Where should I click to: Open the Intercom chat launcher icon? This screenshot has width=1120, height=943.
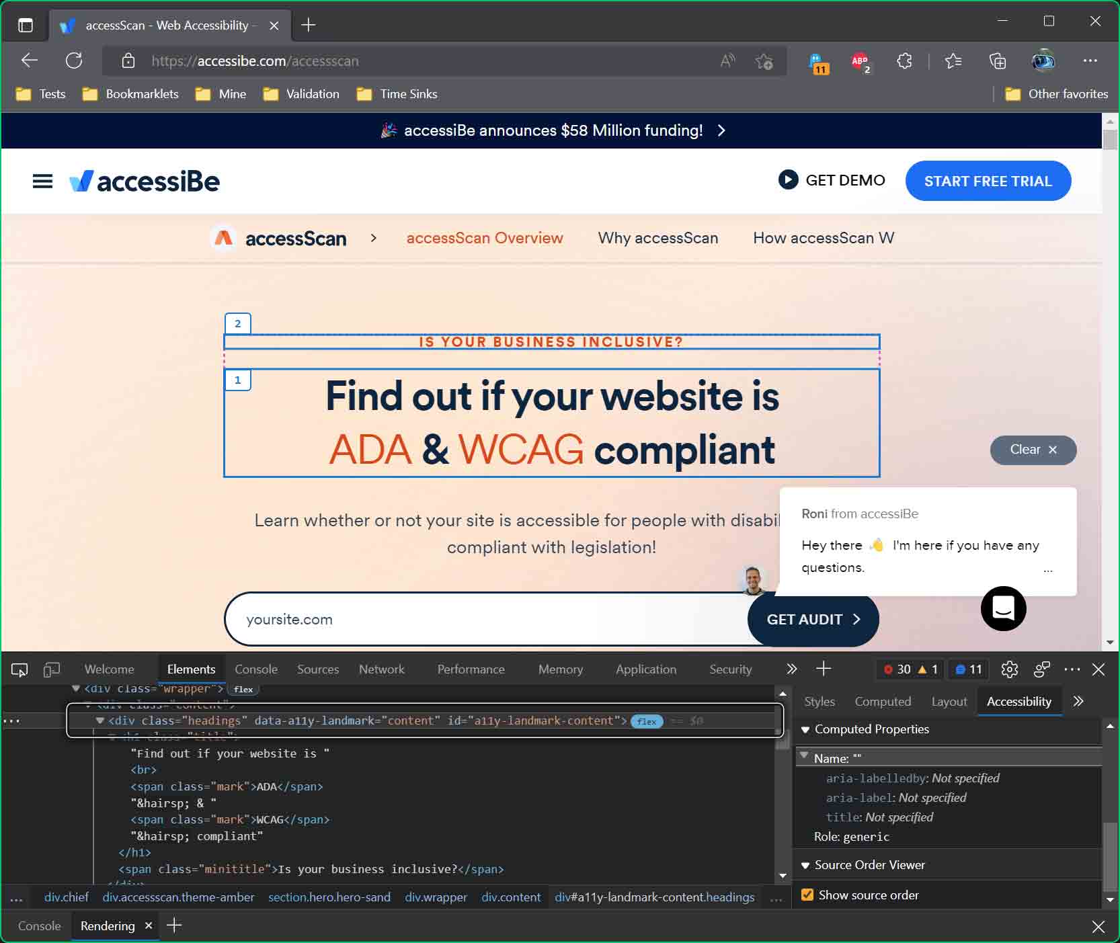tap(1003, 609)
